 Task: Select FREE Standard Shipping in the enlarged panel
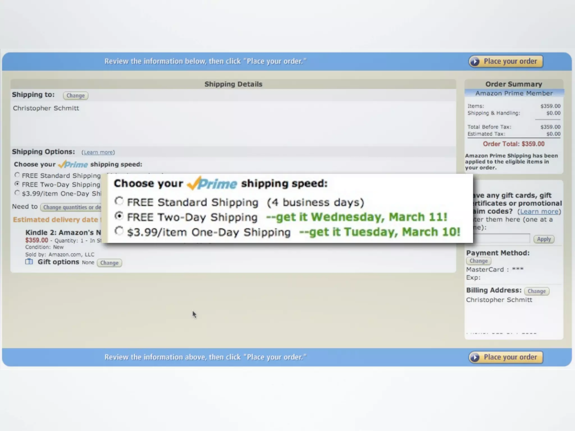(x=119, y=201)
